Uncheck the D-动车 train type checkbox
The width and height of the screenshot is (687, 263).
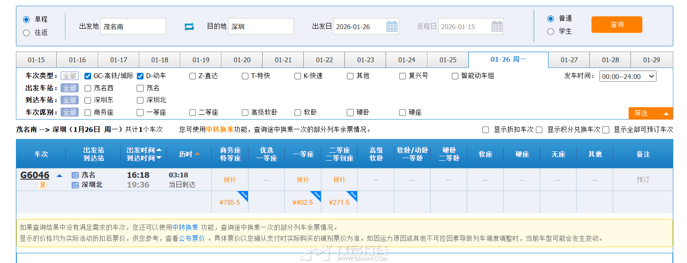point(140,75)
